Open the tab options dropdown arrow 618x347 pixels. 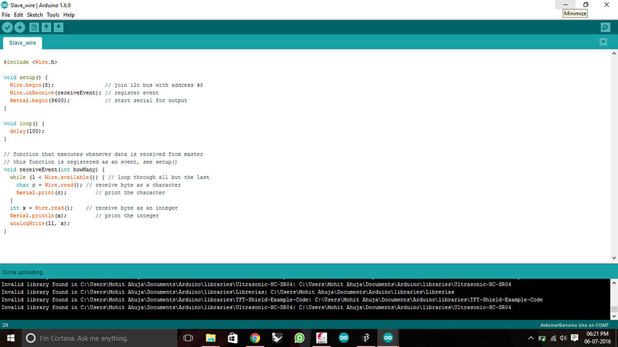point(603,42)
